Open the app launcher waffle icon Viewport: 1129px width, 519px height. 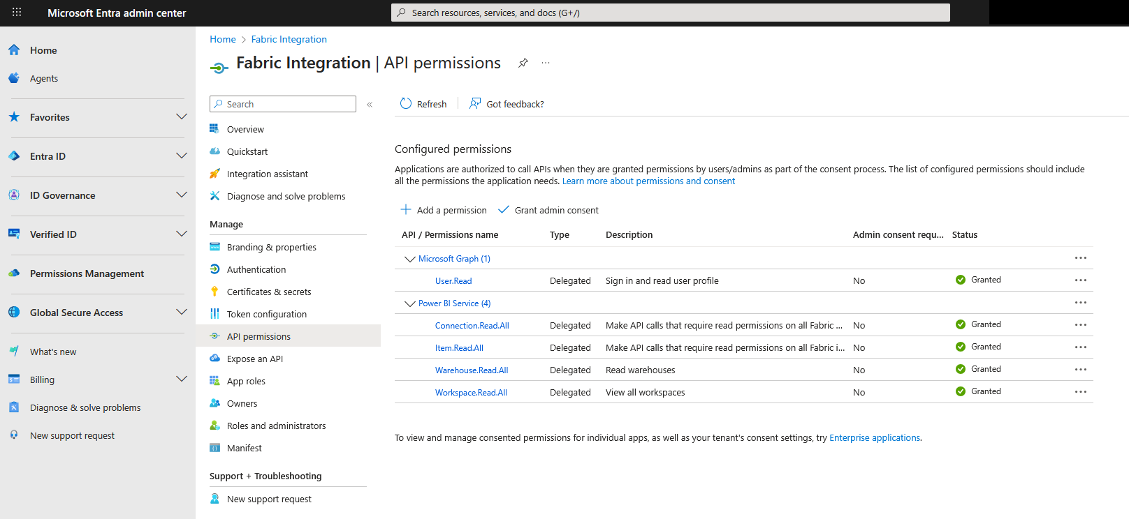(17, 13)
